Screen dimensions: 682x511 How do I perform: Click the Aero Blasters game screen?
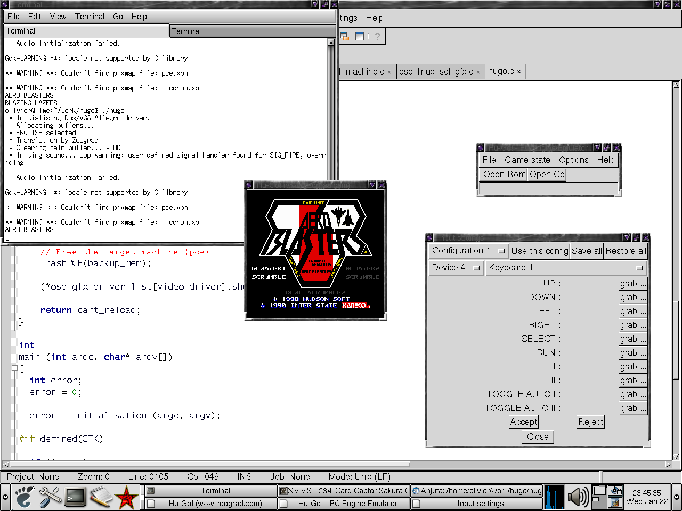[x=315, y=253]
